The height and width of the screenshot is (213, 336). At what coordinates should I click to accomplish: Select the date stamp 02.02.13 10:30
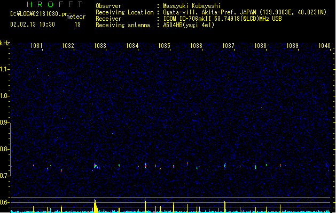click(33, 24)
